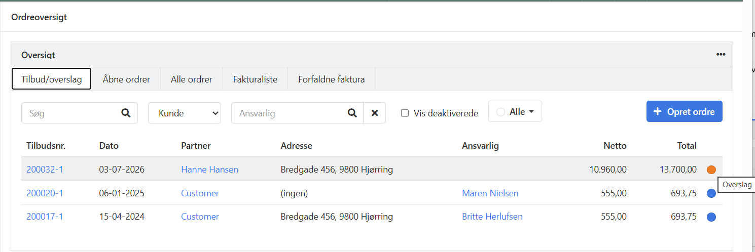Click the Opret ordre button
Image resolution: width=755 pixels, height=252 pixels.
click(x=685, y=112)
